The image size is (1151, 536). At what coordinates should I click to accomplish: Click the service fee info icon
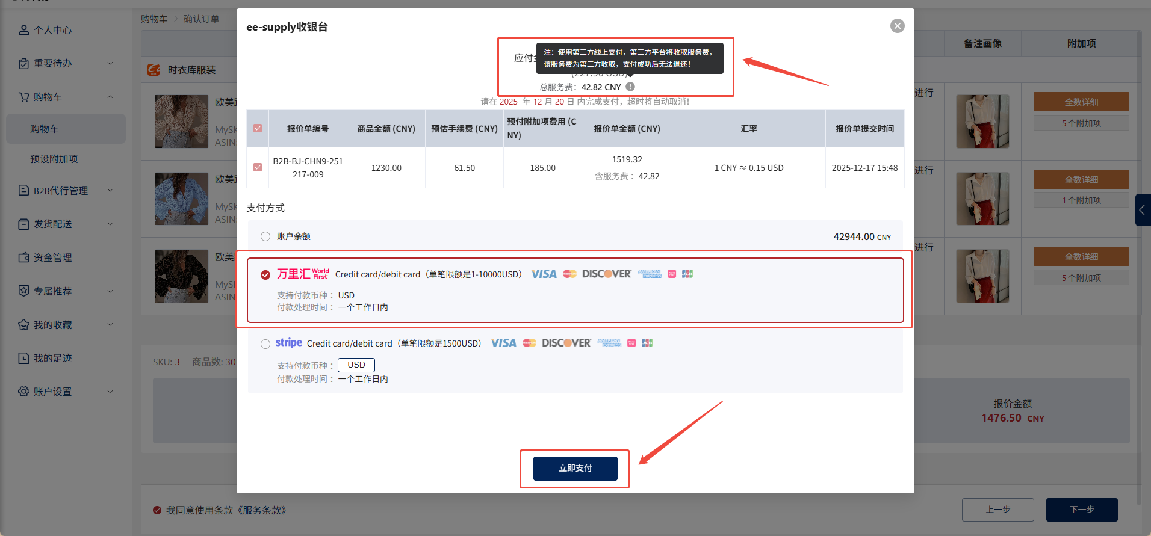click(630, 87)
